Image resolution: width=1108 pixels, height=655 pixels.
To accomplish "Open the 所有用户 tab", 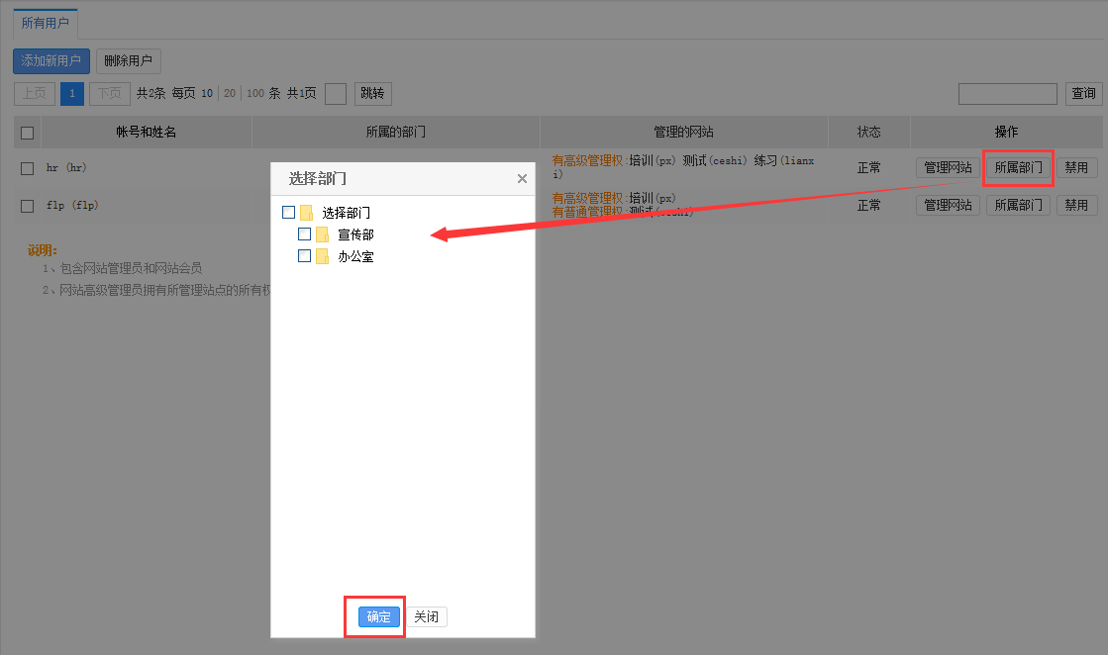I will pyautogui.click(x=46, y=23).
